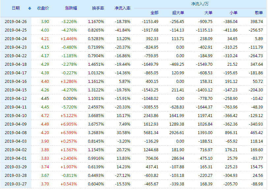Screen dimensions: 268x190
Task: Select the 0.000% change cell on 2019-04-12
Action: coord(70,99)
